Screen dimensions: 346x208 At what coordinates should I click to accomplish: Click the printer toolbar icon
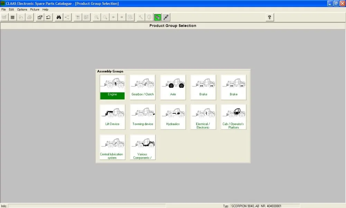point(29,17)
